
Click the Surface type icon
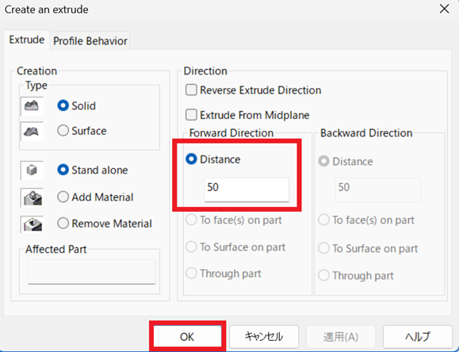(32, 131)
